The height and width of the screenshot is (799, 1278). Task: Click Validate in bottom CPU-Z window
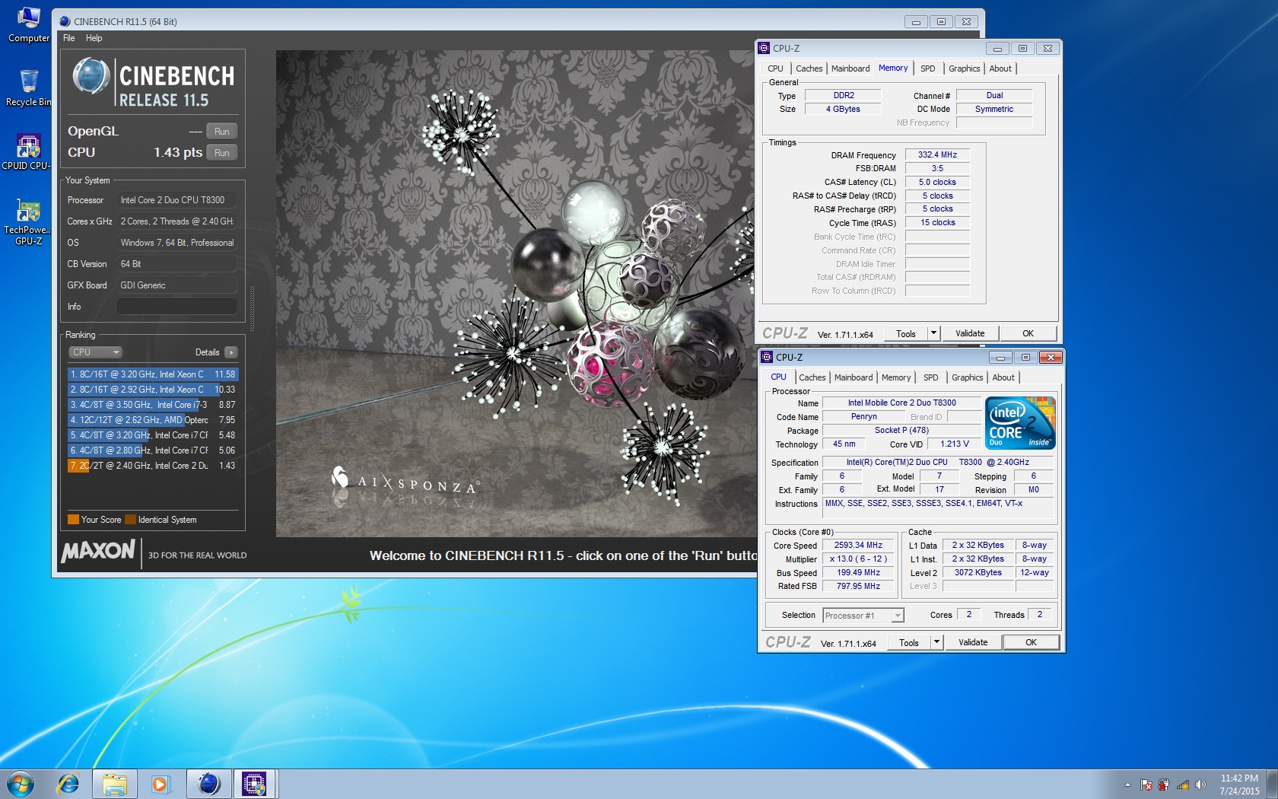pyautogui.click(x=973, y=642)
